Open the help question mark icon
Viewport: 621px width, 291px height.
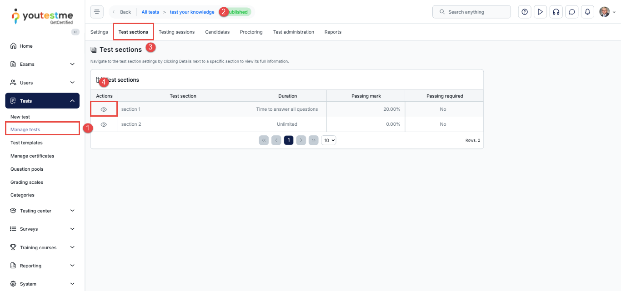coord(525,12)
